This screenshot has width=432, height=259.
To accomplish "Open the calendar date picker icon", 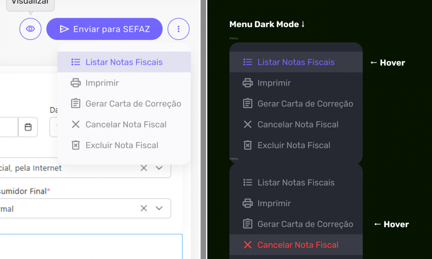I will tap(28, 127).
